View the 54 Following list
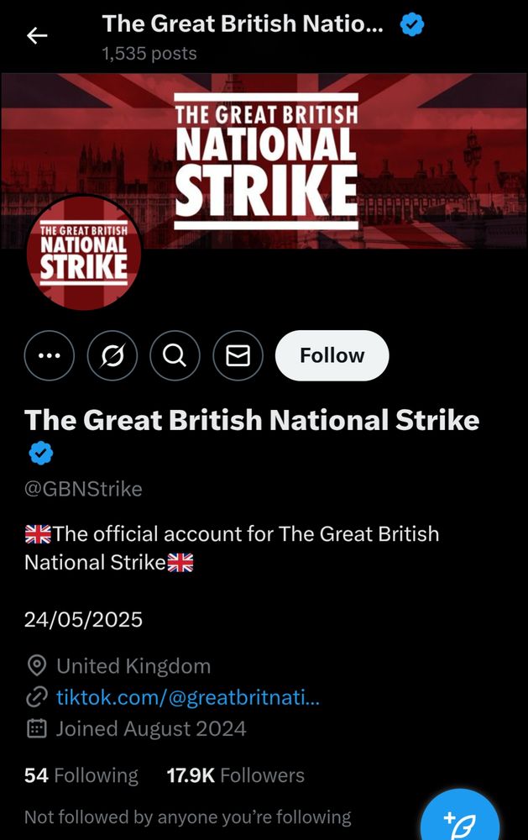 click(81, 775)
